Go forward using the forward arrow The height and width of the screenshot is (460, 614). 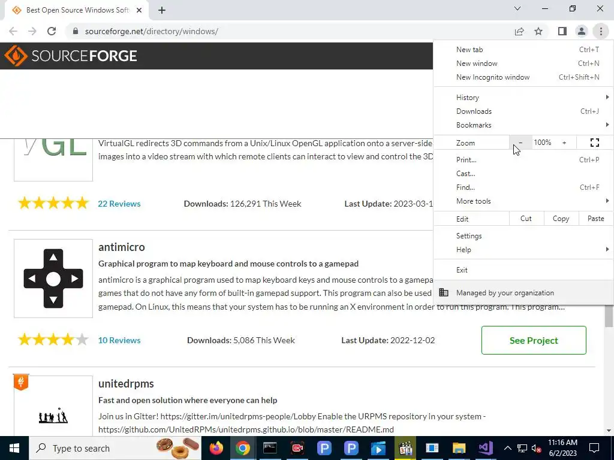coord(32,31)
